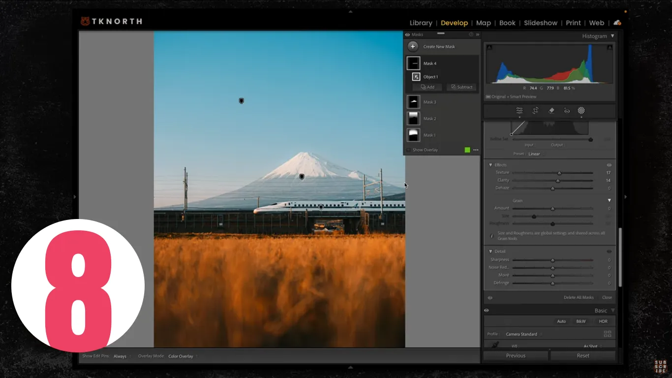
Task: Click the Clarity slider handle
Action: click(x=558, y=181)
